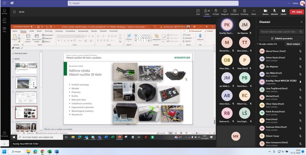The width and height of the screenshot is (306, 155).
Task: Raise hand with the Prihlásiť icon
Action: (216, 11)
